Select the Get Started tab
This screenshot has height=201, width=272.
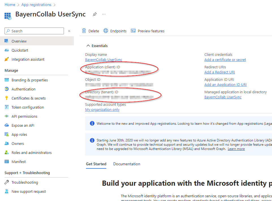[x=96, y=164]
